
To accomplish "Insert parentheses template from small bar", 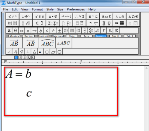I will coord(66,30).
